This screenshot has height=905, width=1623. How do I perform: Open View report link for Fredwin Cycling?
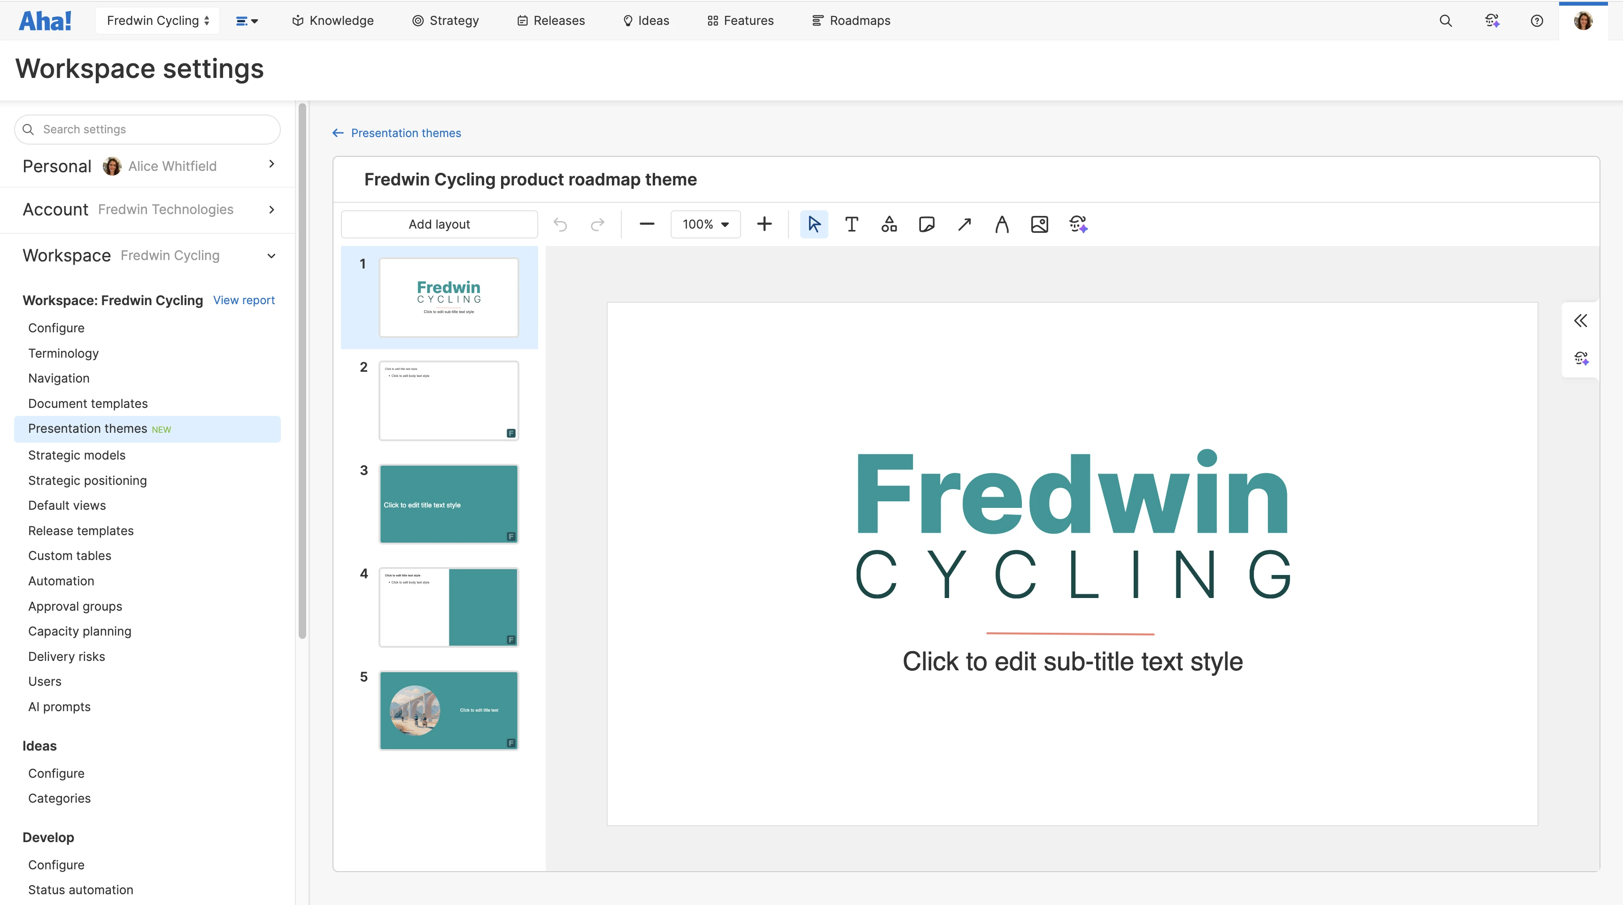coord(244,300)
